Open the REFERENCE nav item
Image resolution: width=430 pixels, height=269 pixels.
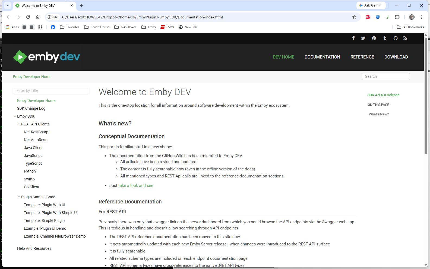[362, 57]
